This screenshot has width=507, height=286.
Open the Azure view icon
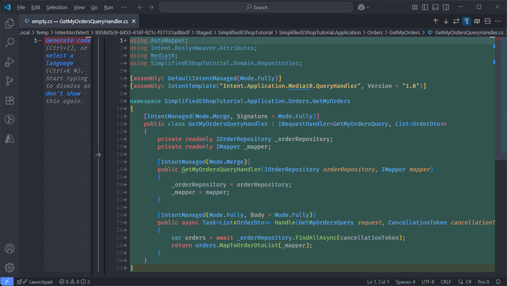(x=10, y=138)
